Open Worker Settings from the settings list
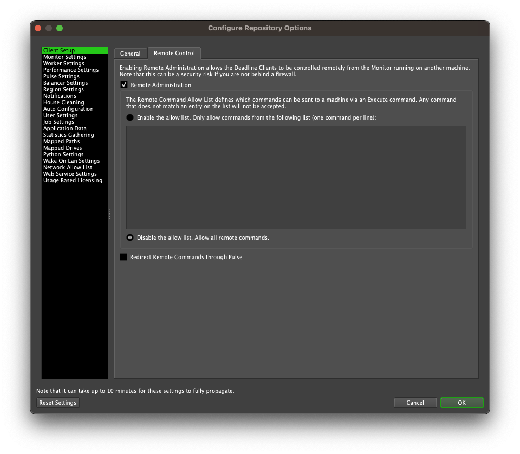The width and height of the screenshot is (520, 454). coord(64,63)
